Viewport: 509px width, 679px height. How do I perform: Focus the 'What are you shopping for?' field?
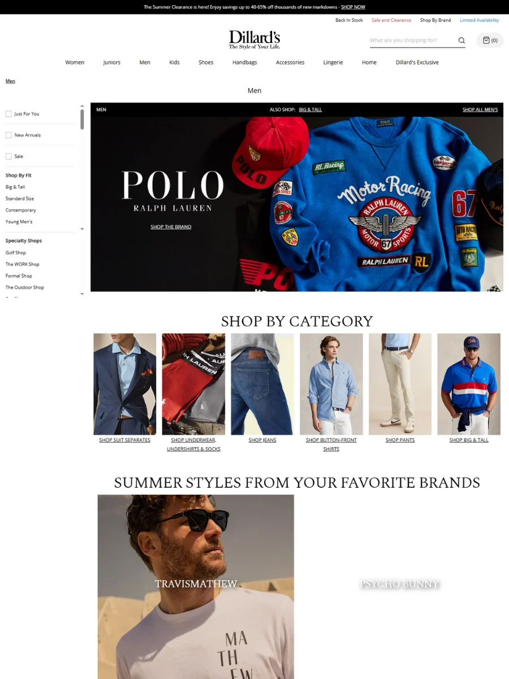[412, 40]
